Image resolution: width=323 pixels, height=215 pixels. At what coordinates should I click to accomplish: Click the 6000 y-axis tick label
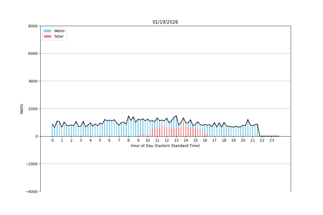tap(33, 54)
